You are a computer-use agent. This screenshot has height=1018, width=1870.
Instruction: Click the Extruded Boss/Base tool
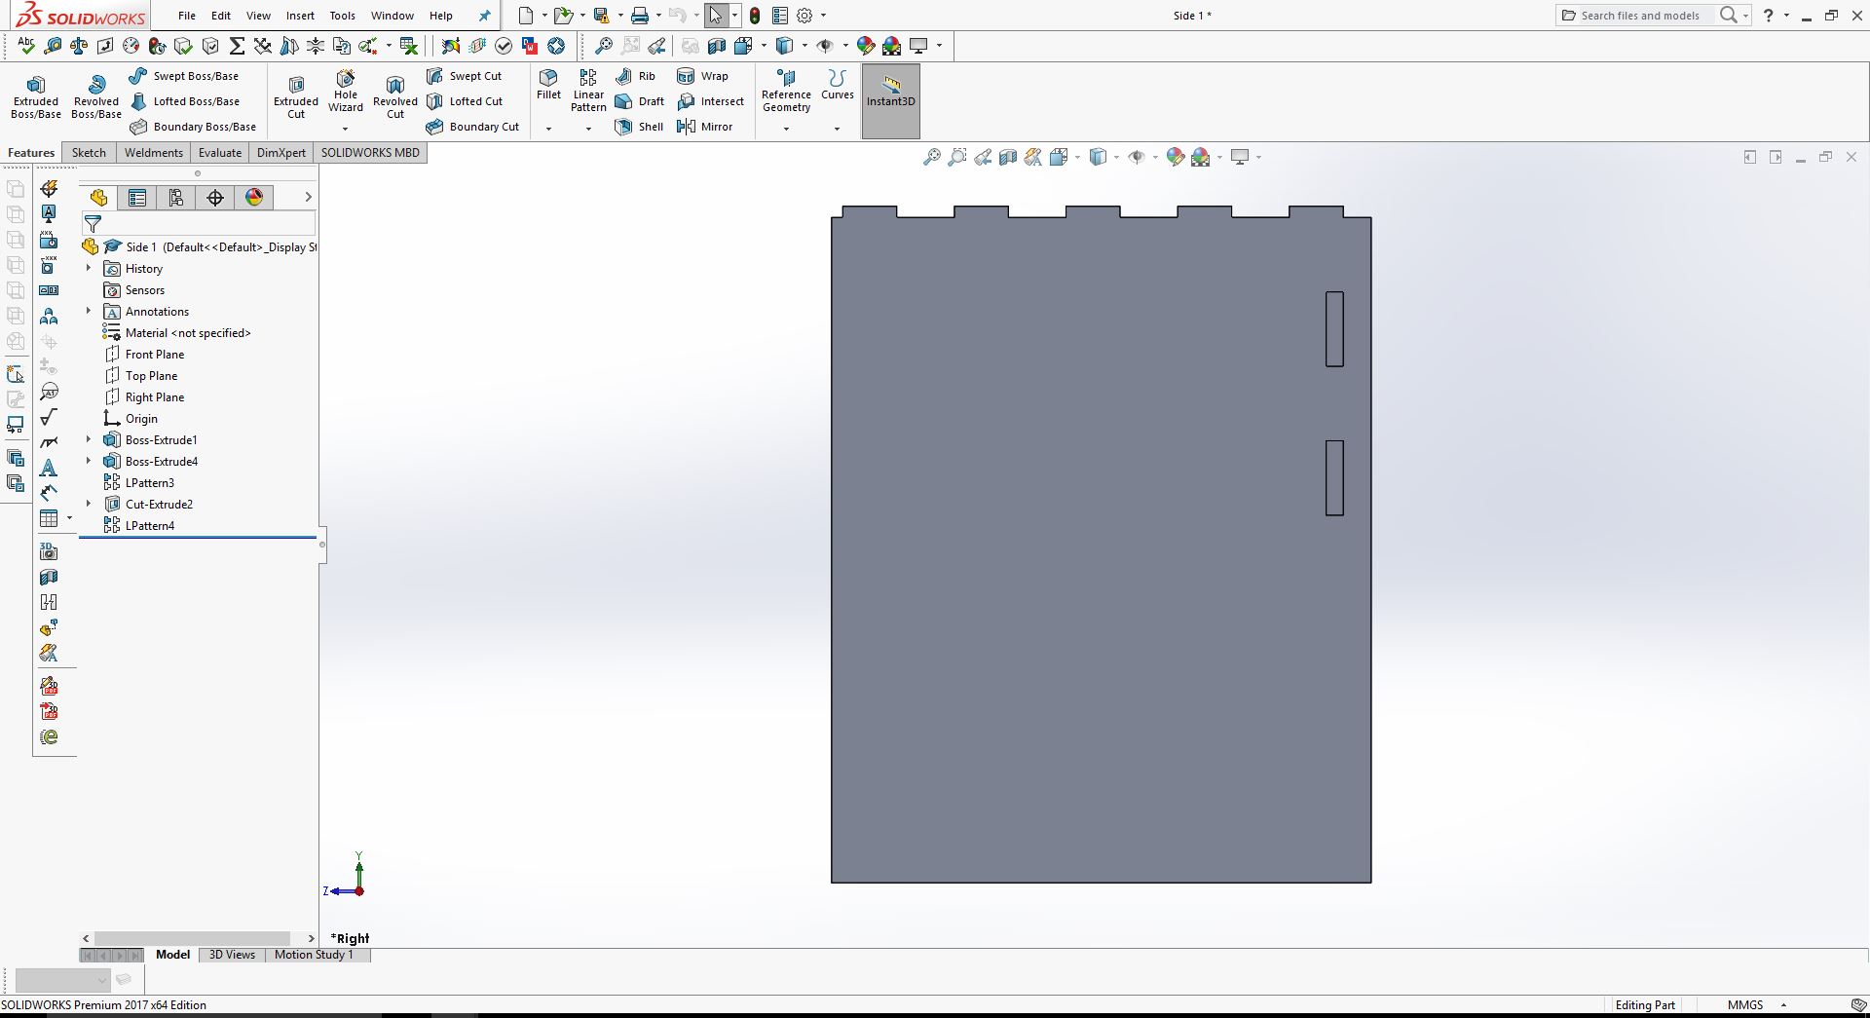(x=36, y=97)
